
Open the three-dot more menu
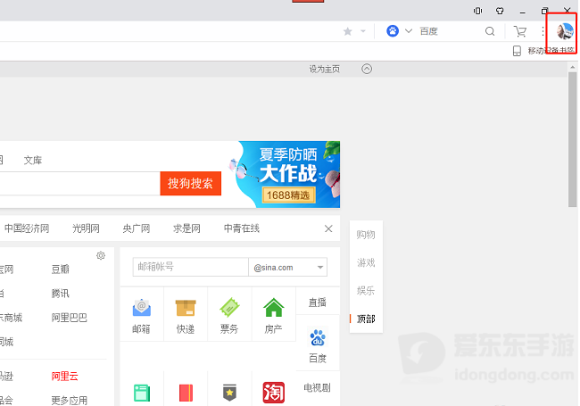point(543,31)
